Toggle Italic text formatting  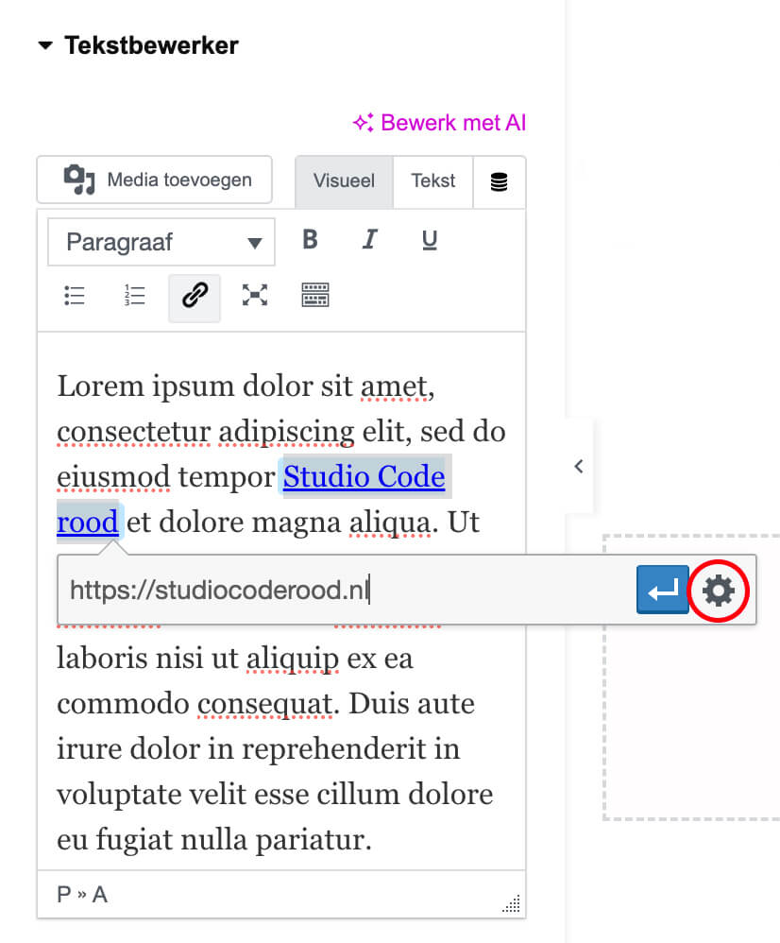point(369,241)
